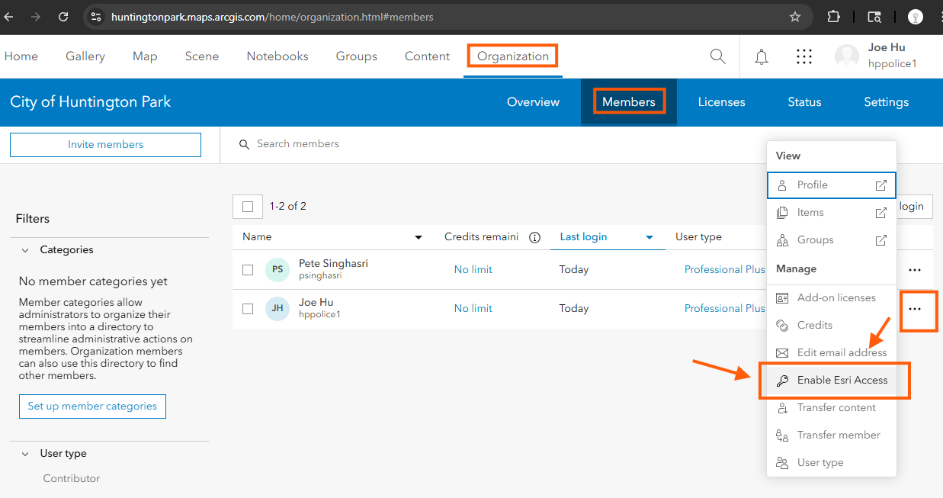The width and height of the screenshot is (943, 498).
Task: Click the info icon beside Credits remaining
Action: pos(534,237)
